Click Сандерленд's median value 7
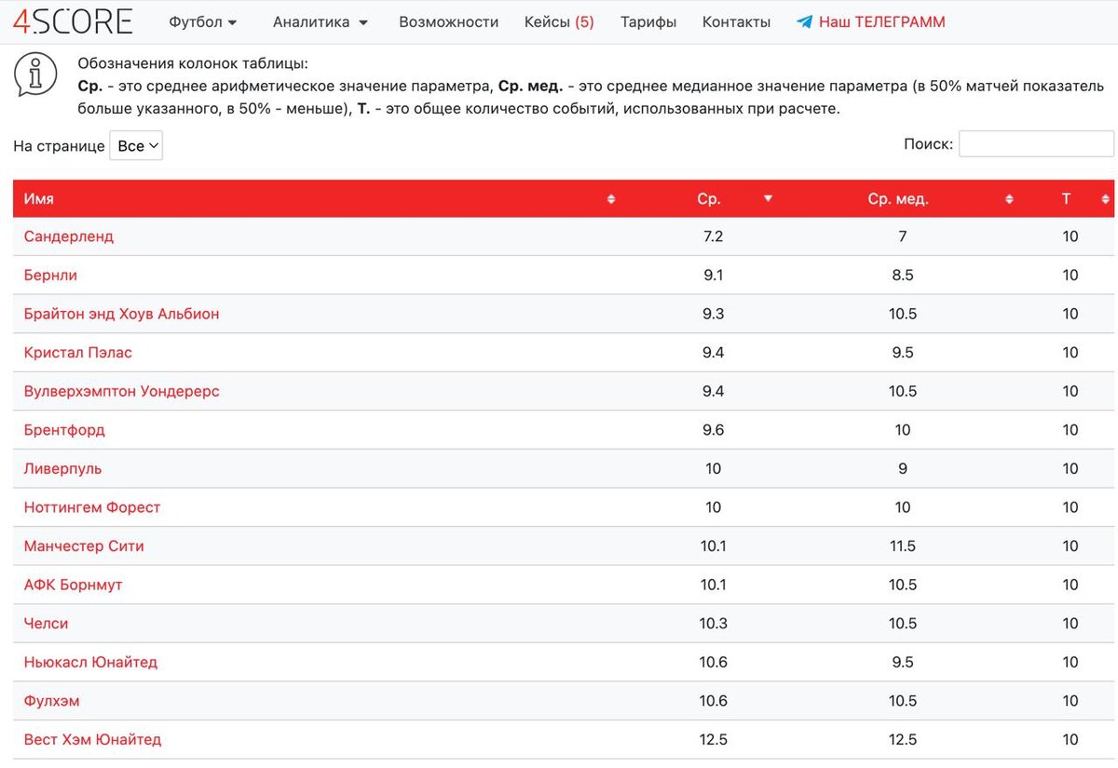 coord(903,236)
